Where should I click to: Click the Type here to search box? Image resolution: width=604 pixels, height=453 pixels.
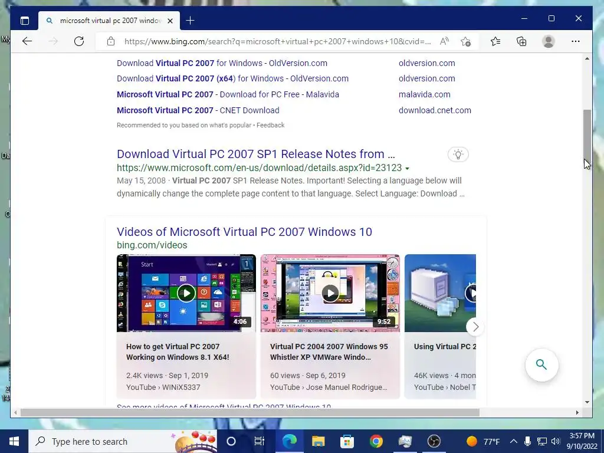pyautogui.click(x=123, y=441)
